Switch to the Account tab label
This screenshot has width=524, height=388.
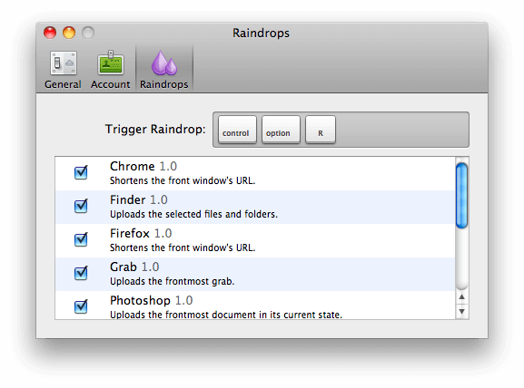110,84
